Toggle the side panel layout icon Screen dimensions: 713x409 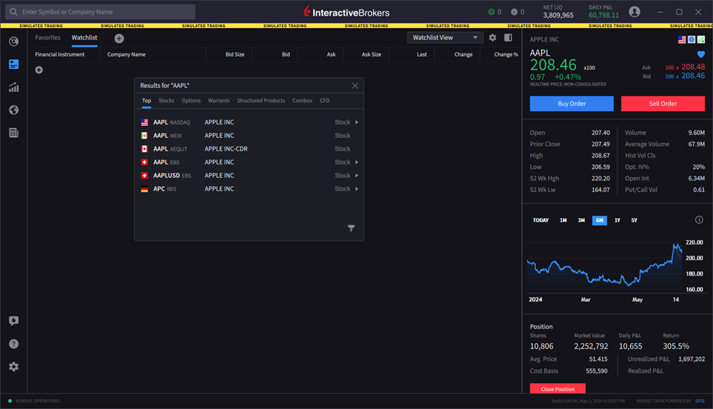coord(508,38)
